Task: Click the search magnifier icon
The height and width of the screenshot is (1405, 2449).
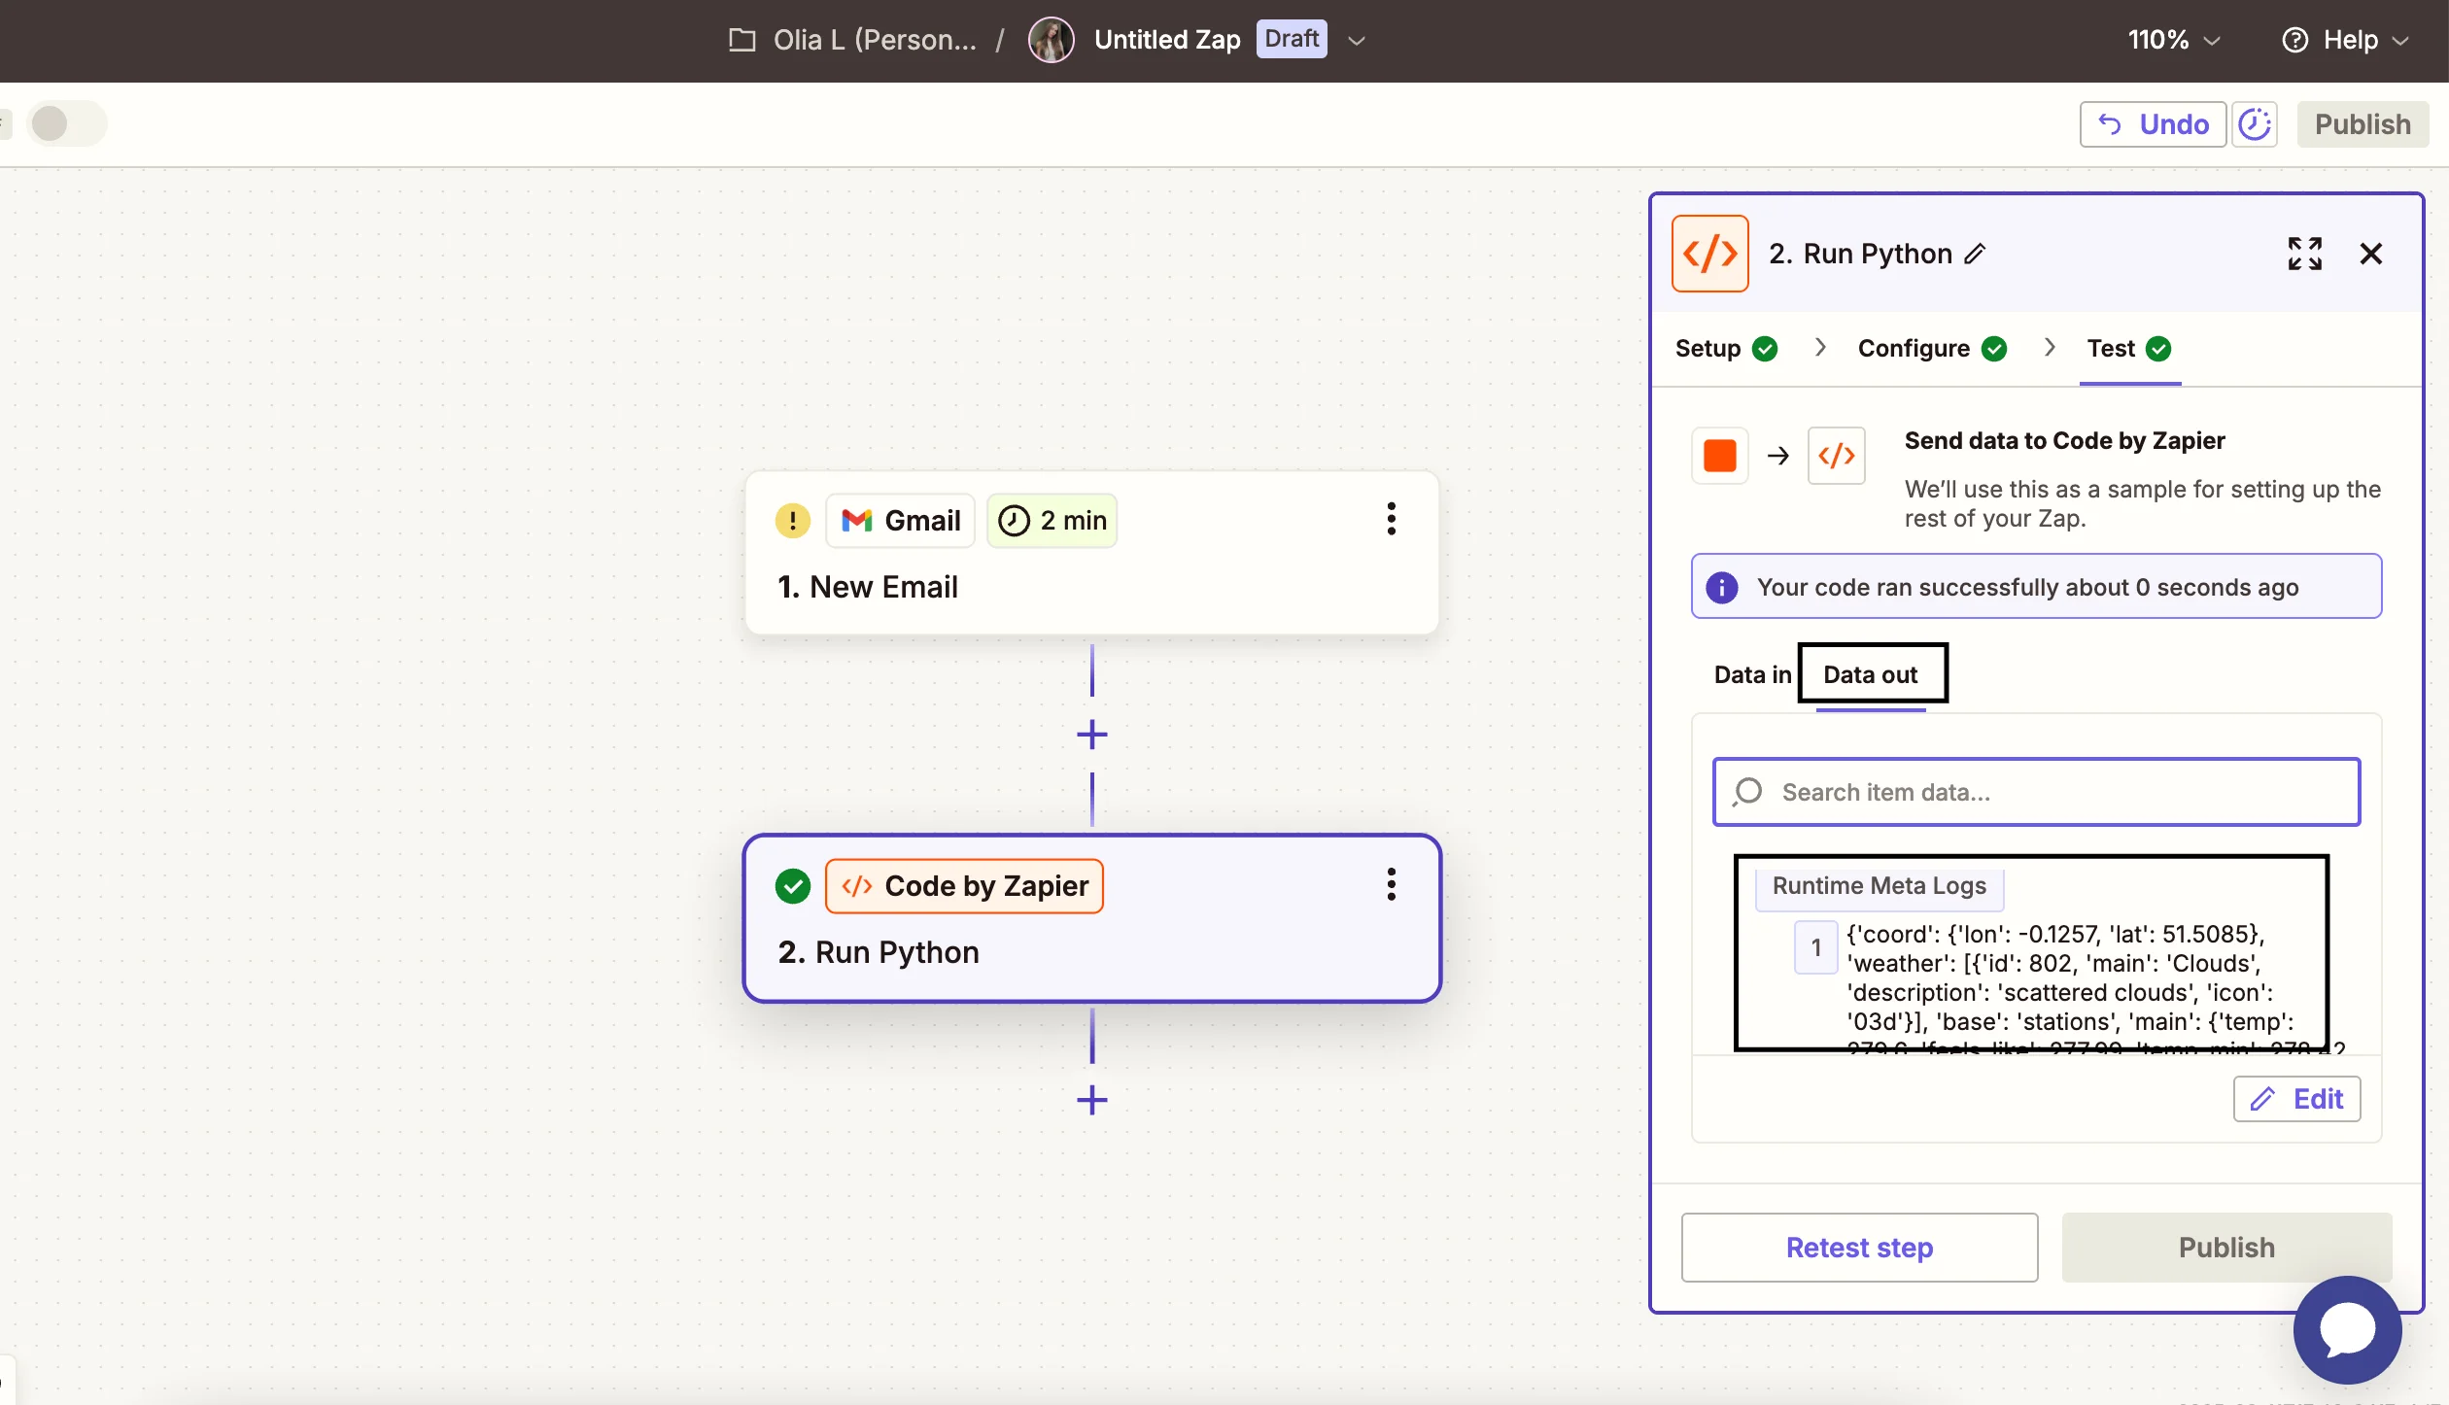Action: (x=1747, y=792)
